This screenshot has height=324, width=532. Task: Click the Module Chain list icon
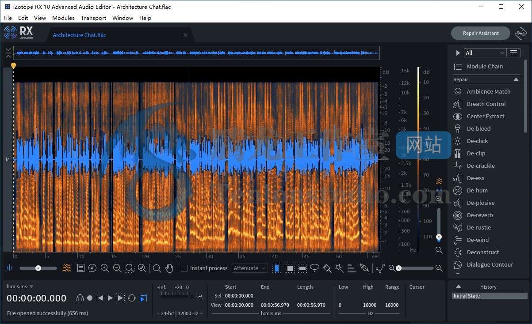(458, 66)
